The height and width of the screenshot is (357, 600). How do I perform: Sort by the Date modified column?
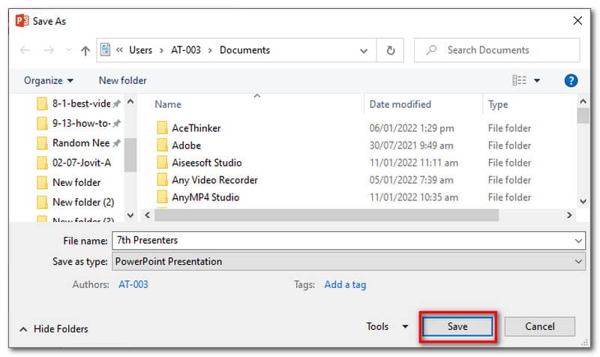coord(400,104)
